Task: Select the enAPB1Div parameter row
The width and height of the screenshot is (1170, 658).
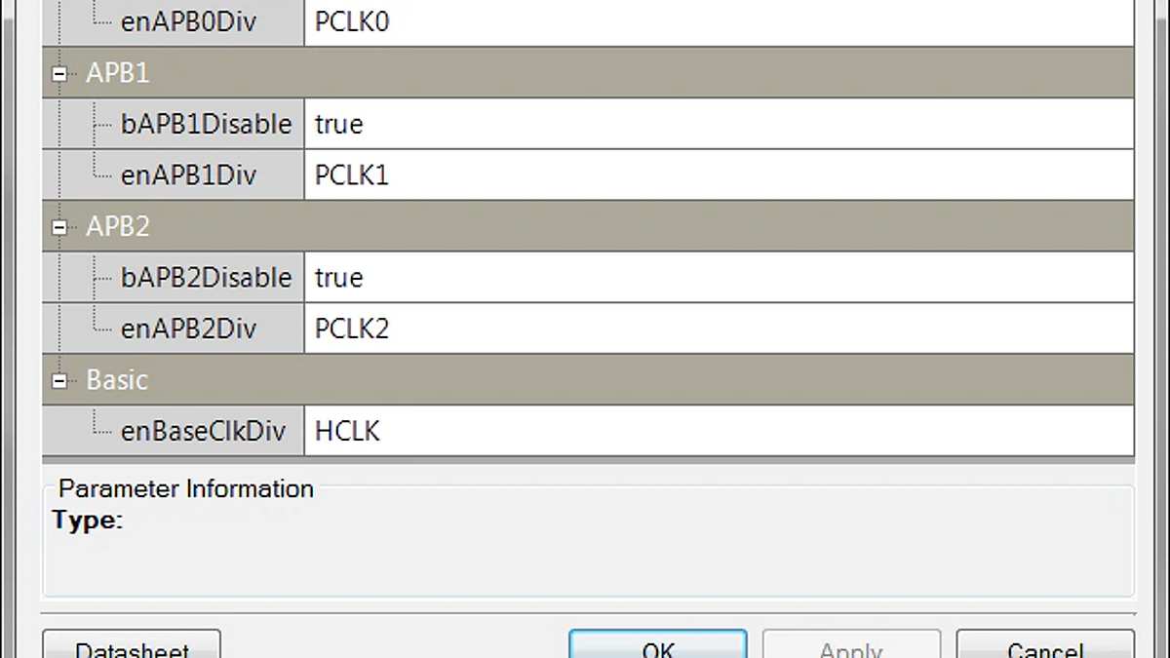Action: (185, 174)
